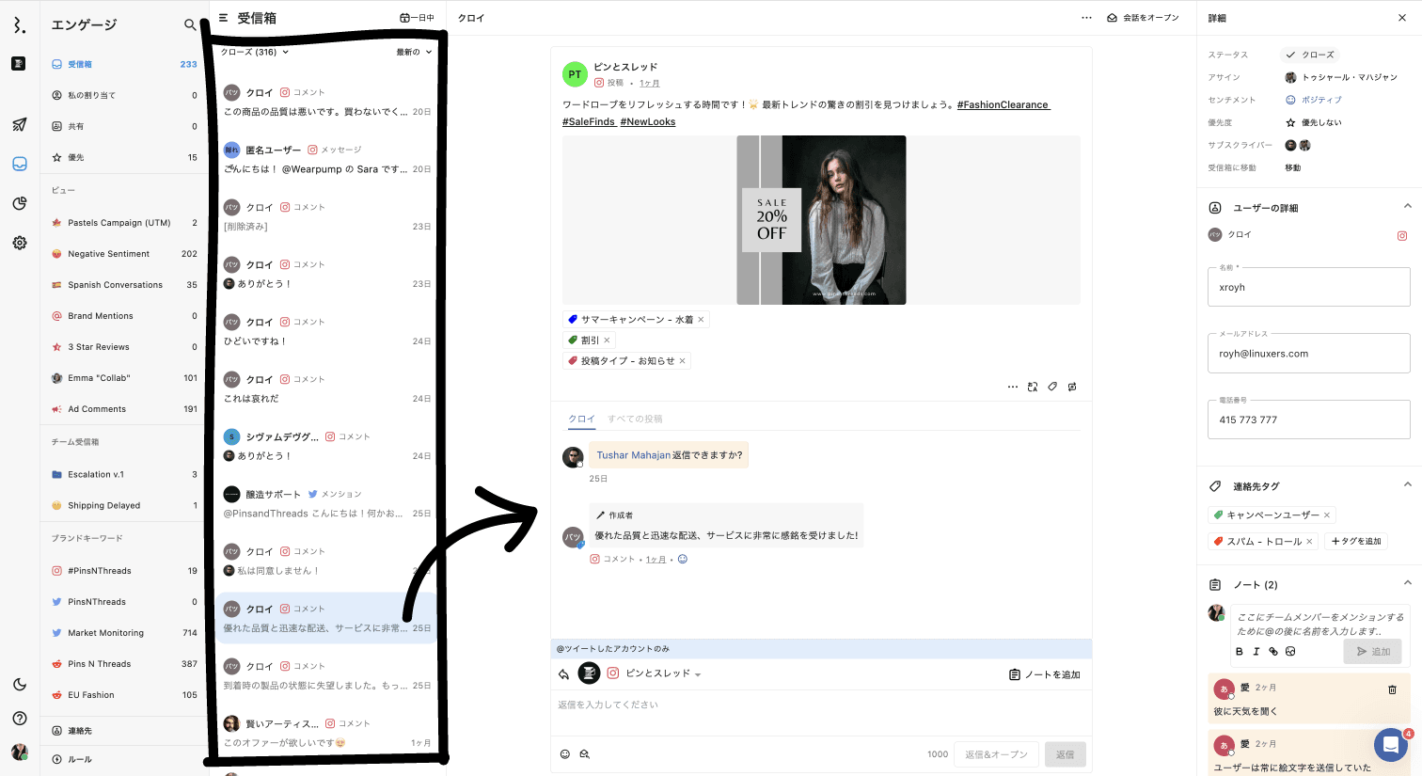The image size is (1422, 776).
Task: Switch to the すべての投稿 tab
Action: [635, 419]
